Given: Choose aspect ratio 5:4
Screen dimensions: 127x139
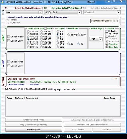Looking at the screenshot, I should click(x=58, y=37).
